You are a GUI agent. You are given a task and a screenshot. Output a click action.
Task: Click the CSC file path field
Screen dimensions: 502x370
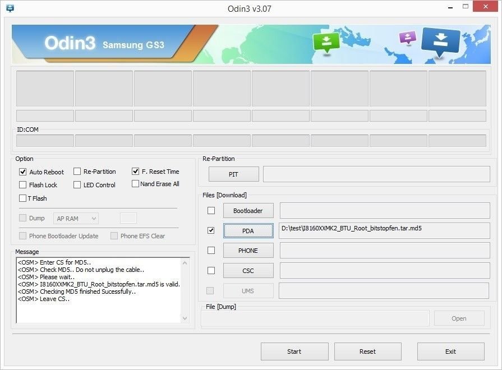[x=385, y=270]
